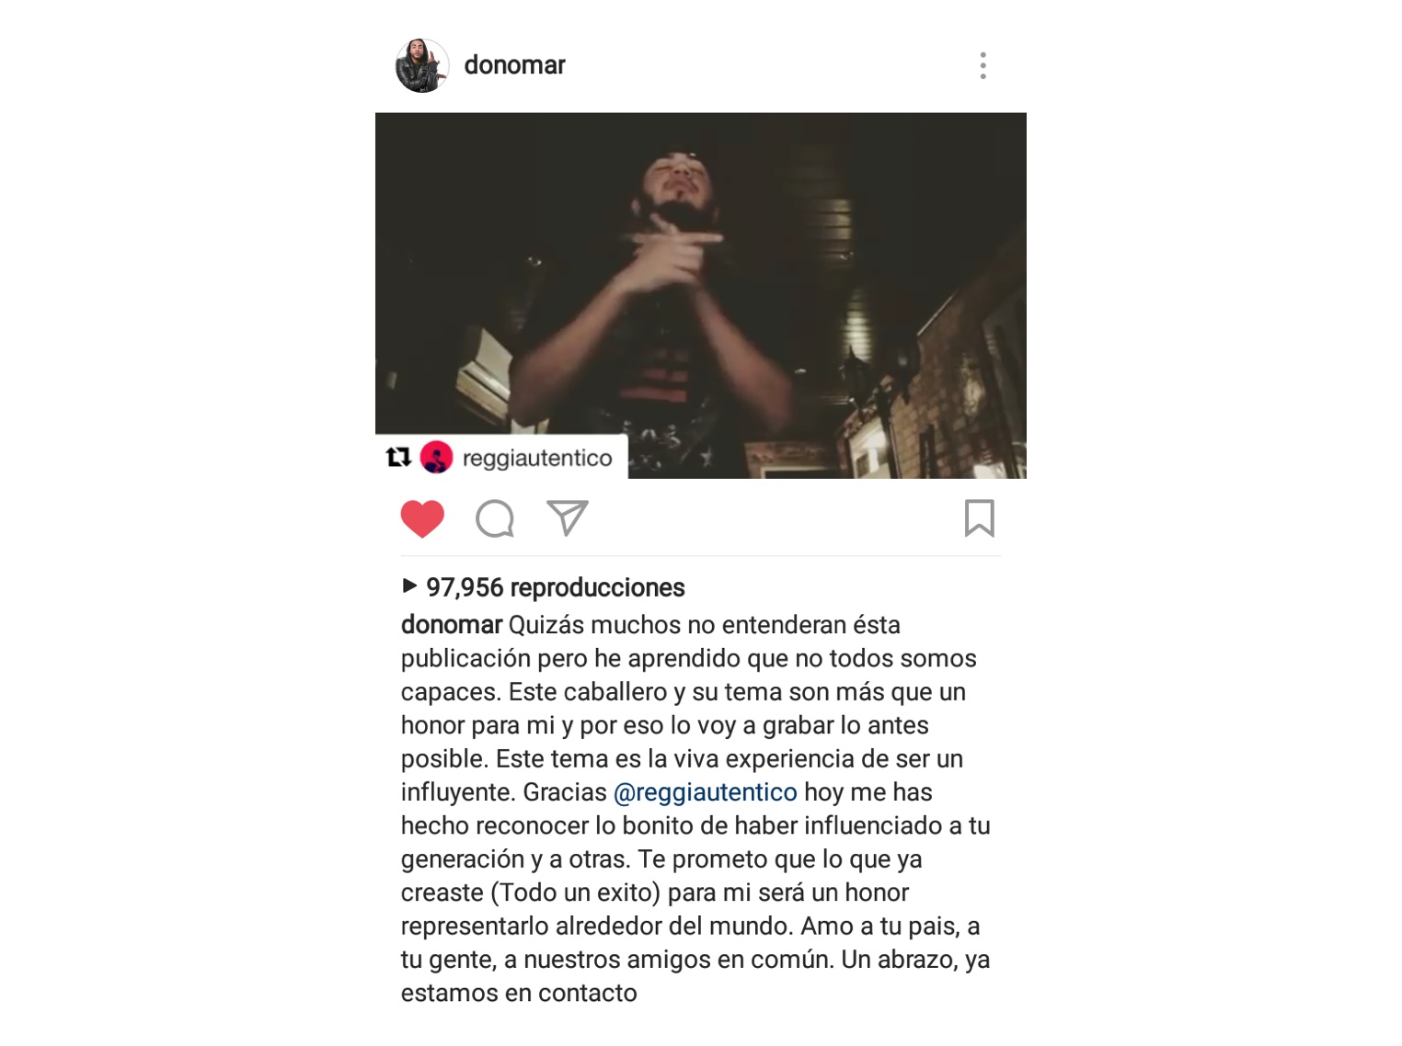The width and height of the screenshot is (1402, 1046).
Task: Open the @reggiautentico mention in the caption
Action: (x=706, y=792)
